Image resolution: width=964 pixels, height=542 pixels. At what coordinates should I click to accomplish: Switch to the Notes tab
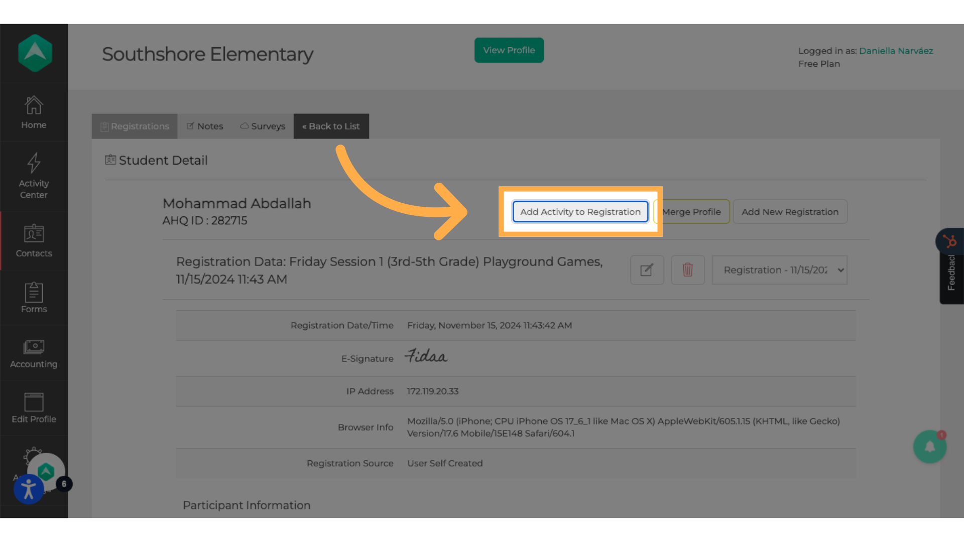205,126
